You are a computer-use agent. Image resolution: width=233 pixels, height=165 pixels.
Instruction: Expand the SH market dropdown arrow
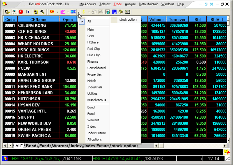click(x=57, y=12)
